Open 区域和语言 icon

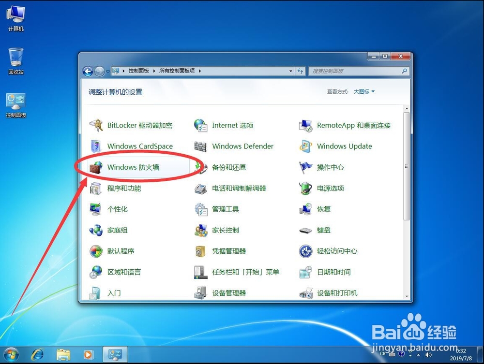pos(96,272)
